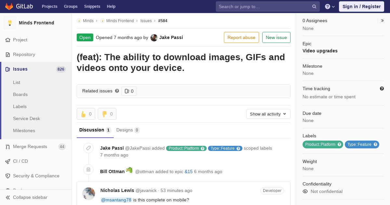
Task: Click the Related issues help icon
Action: 117,91
